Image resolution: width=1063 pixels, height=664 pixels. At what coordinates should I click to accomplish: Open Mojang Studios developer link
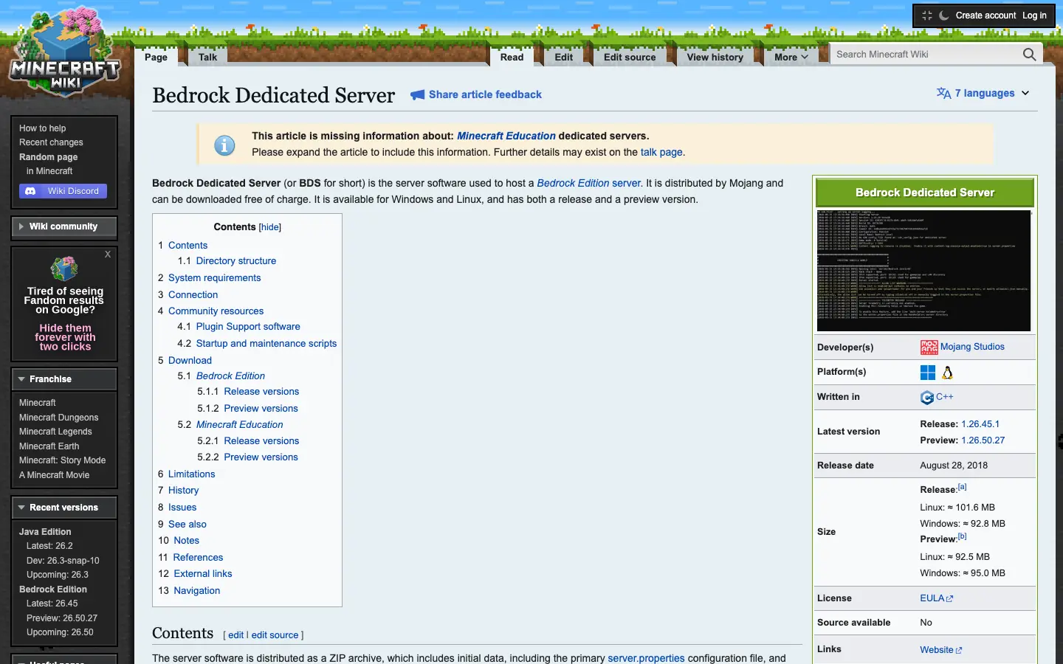click(972, 347)
